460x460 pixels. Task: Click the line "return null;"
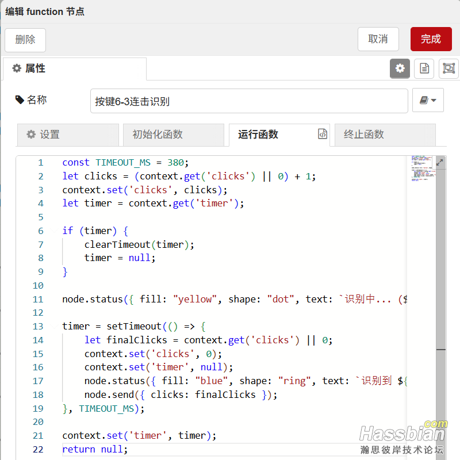95,450
